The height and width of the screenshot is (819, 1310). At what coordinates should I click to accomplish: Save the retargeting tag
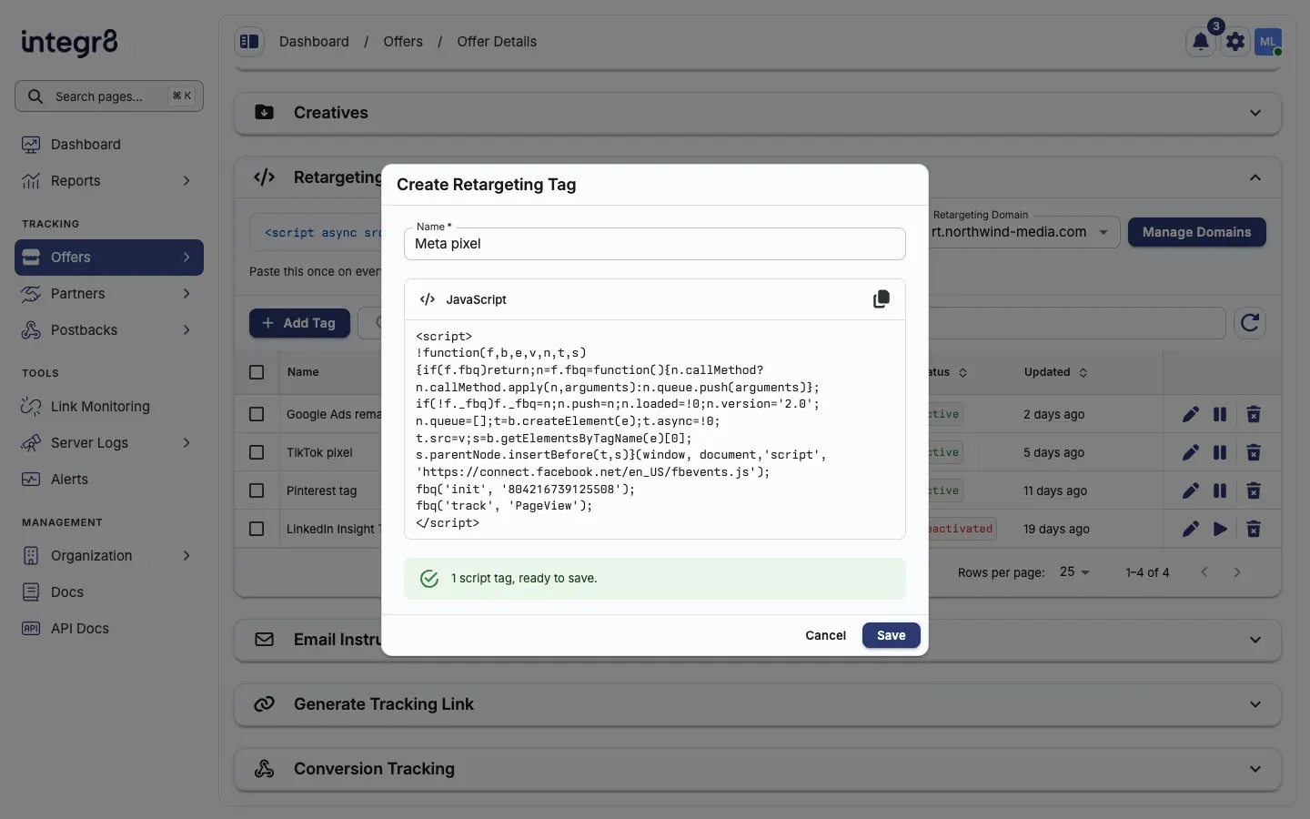click(x=891, y=635)
